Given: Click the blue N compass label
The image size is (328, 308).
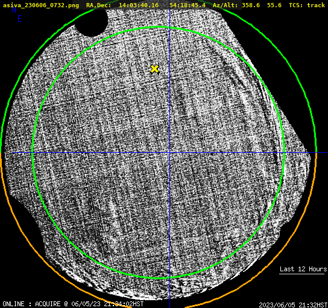Looking at the screenshot, I should point(14,10).
